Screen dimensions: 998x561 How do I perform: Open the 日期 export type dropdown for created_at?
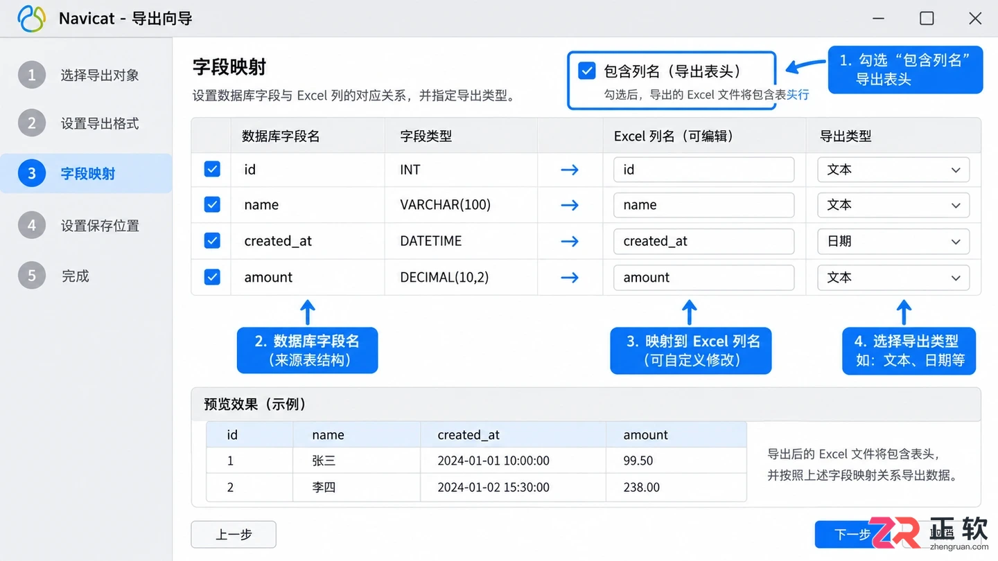pos(893,241)
